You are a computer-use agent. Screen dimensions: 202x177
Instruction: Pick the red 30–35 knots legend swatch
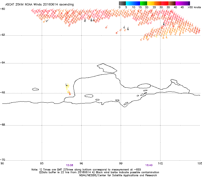pyautogui.click(x=165, y=3)
